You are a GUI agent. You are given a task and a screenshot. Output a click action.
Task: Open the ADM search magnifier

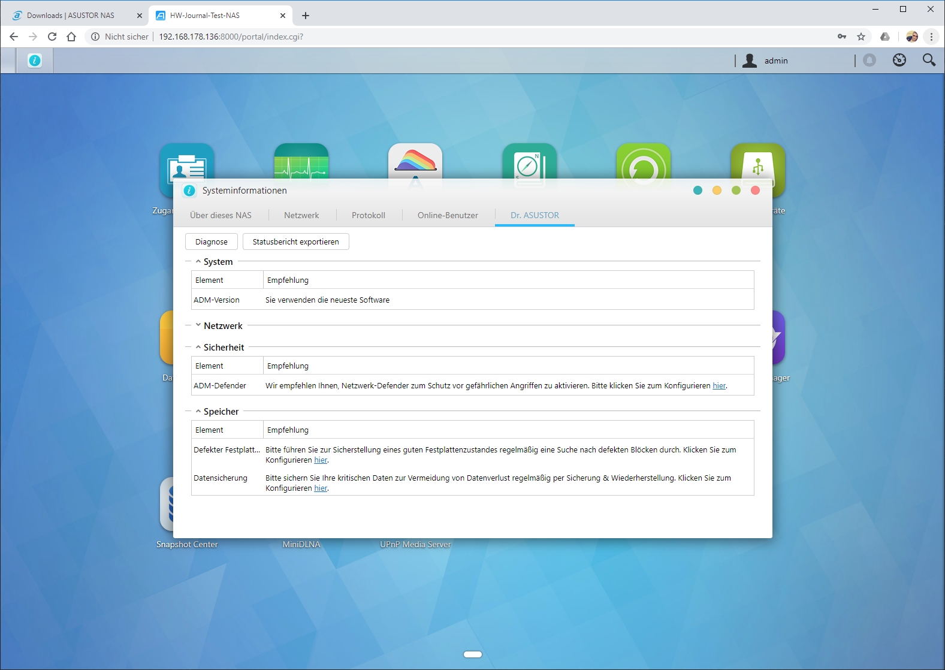(x=929, y=60)
